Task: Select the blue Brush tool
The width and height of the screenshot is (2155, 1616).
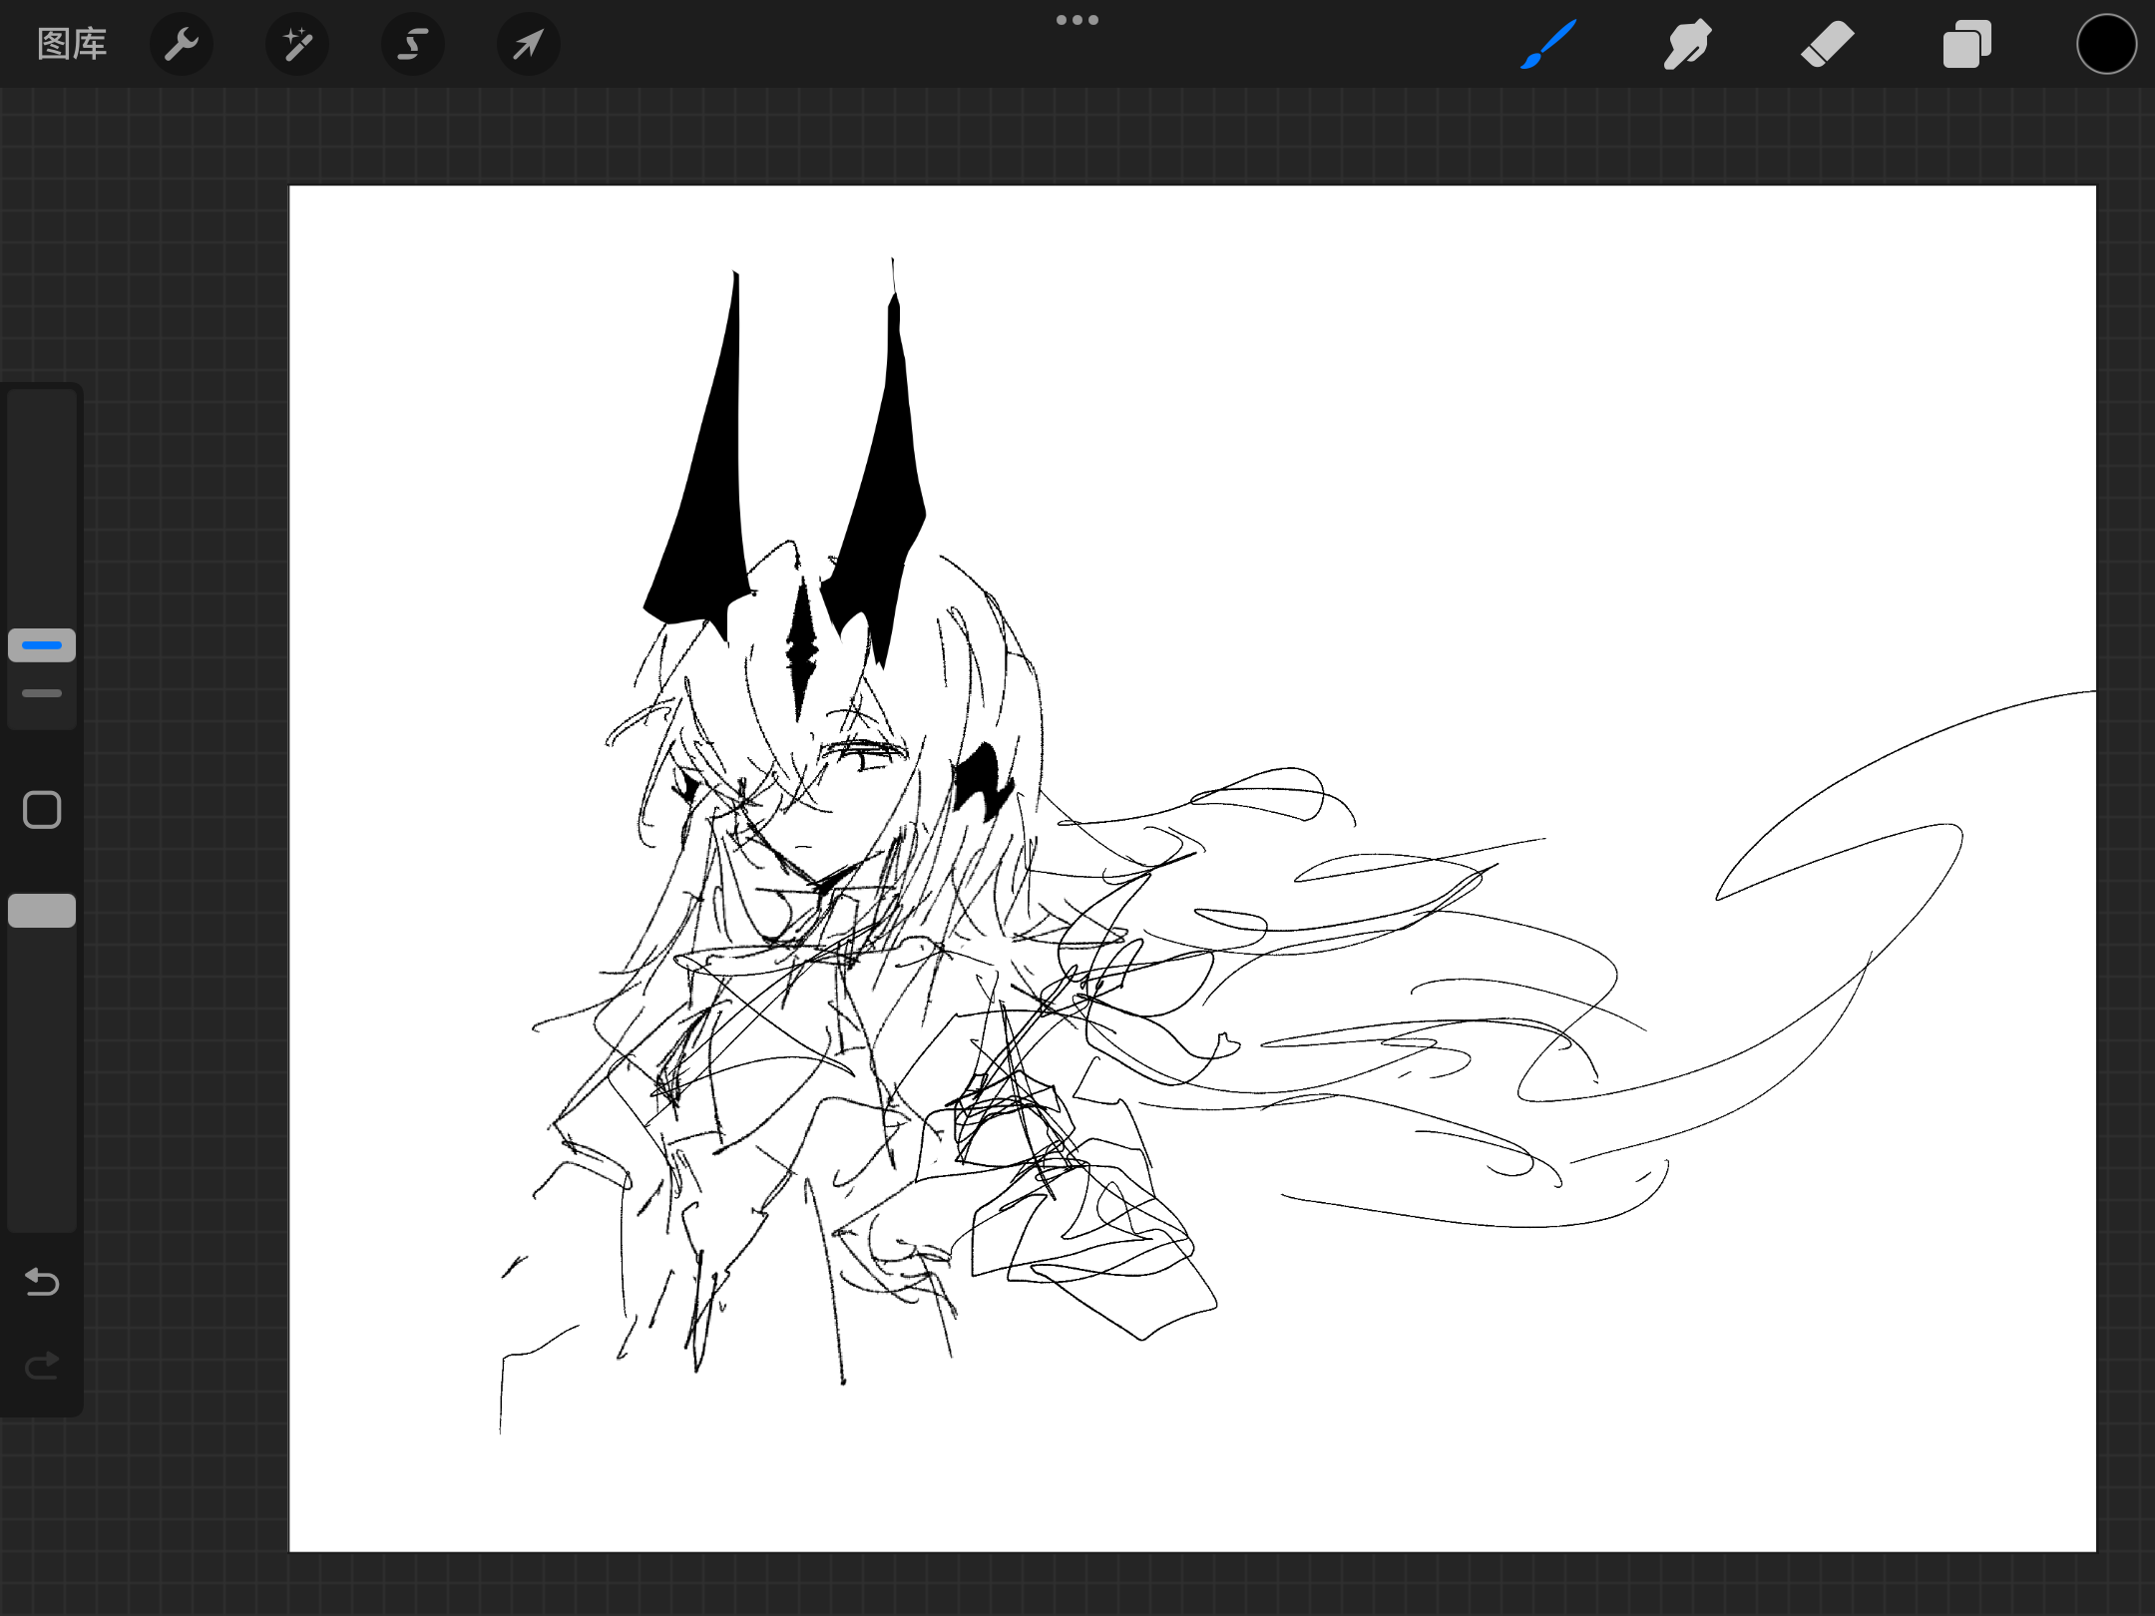Action: (1548, 44)
